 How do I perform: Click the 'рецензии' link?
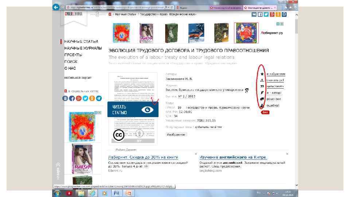pos(274,99)
